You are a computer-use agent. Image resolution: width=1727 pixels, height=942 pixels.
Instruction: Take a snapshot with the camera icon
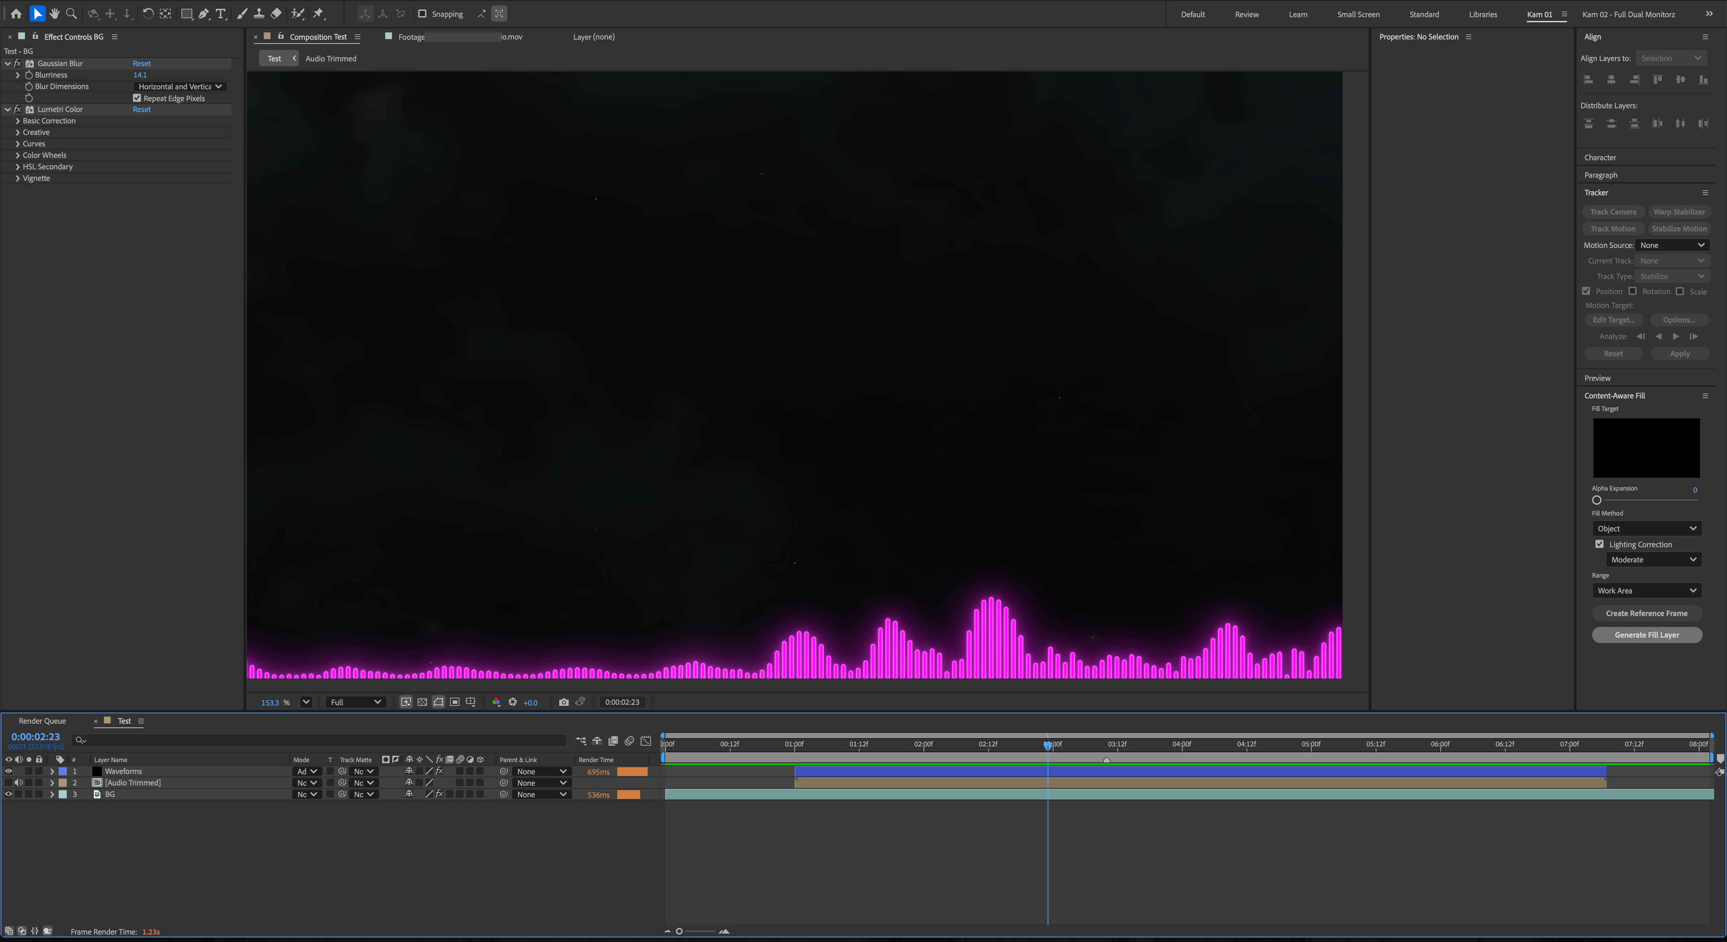pyautogui.click(x=564, y=702)
